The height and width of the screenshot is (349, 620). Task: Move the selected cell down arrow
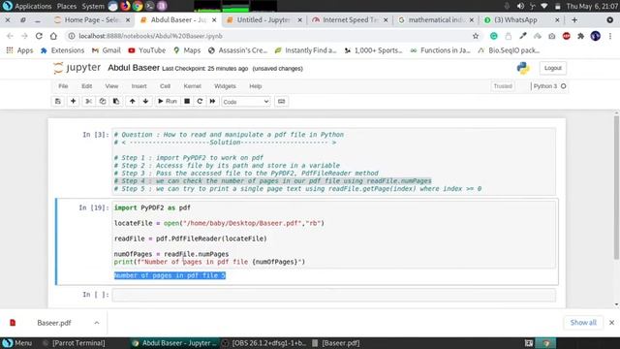click(x=146, y=101)
